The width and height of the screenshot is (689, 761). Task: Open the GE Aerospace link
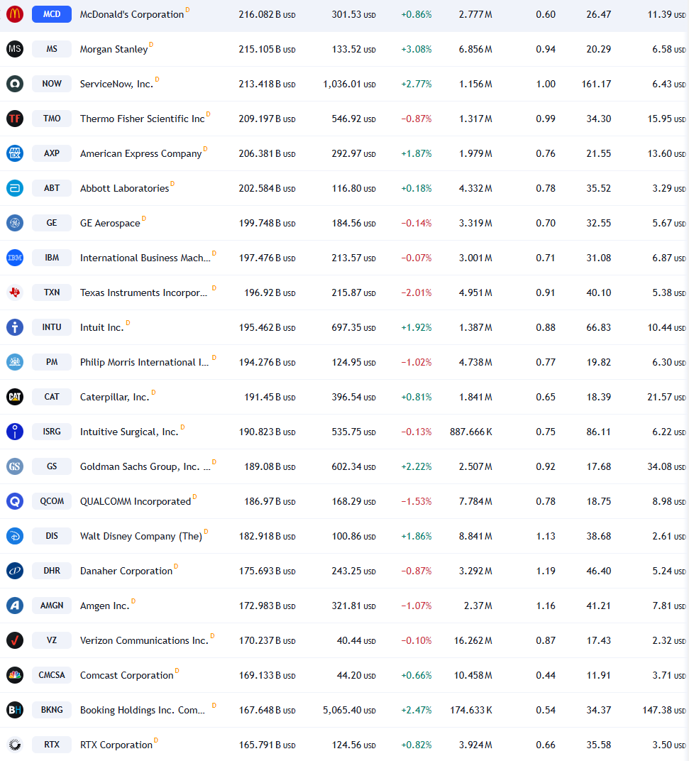point(110,223)
